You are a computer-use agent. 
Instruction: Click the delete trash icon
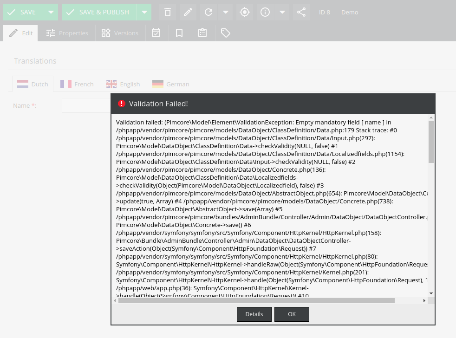[168, 12]
